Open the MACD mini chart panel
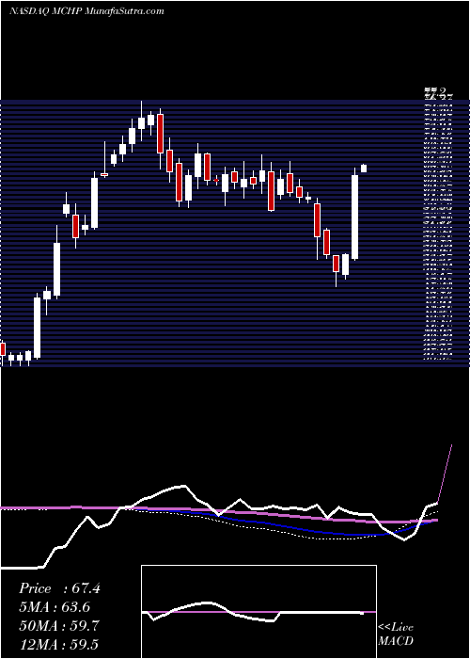 click(x=258, y=612)
